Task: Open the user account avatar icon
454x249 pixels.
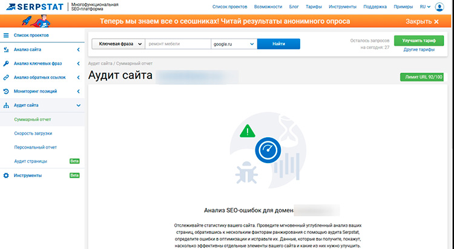Action: pos(439,7)
